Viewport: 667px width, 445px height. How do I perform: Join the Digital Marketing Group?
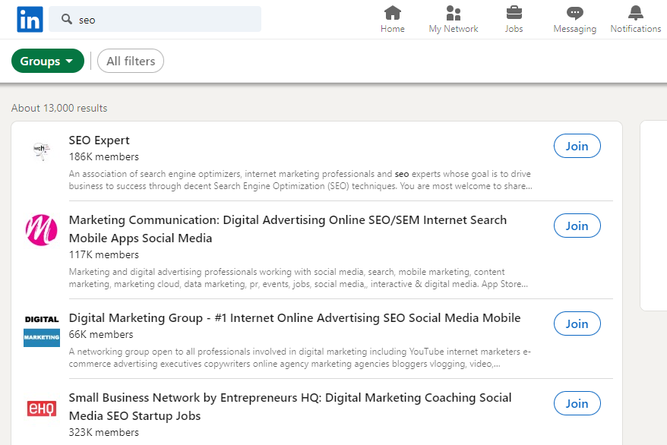pyautogui.click(x=577, y=323)
